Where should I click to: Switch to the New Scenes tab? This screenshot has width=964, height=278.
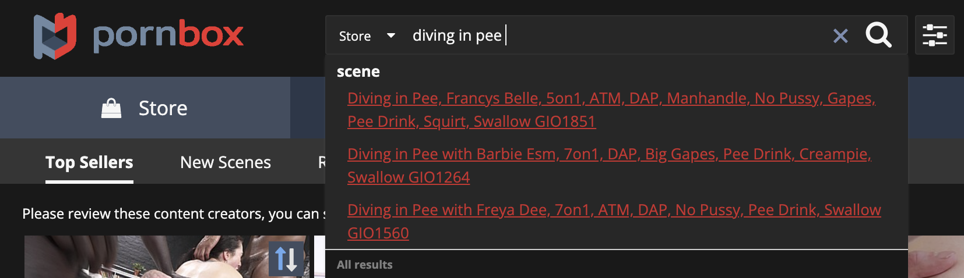(x=226, y=162)
